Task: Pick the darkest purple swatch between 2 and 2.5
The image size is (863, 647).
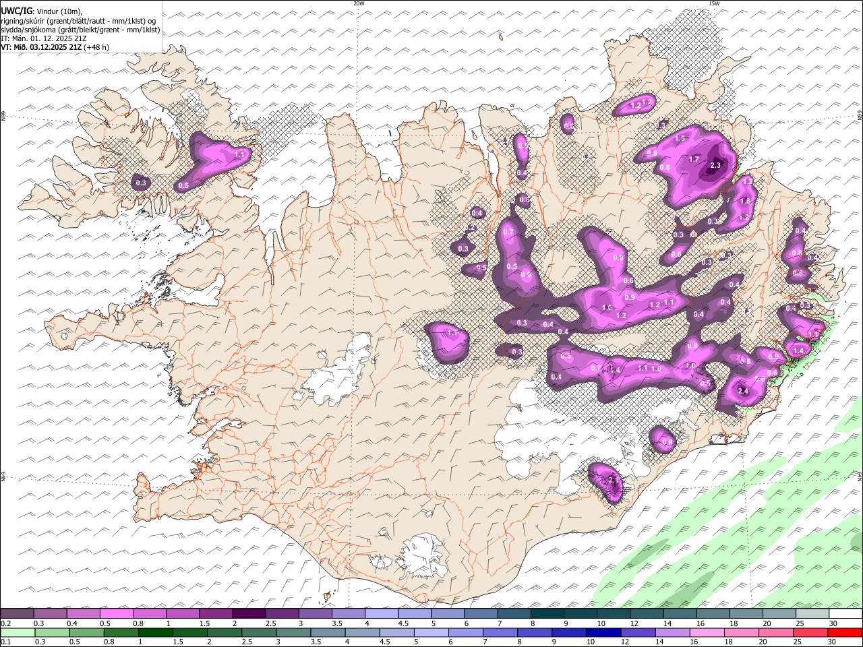Action: pyautogui.click(x=249, y=613)
